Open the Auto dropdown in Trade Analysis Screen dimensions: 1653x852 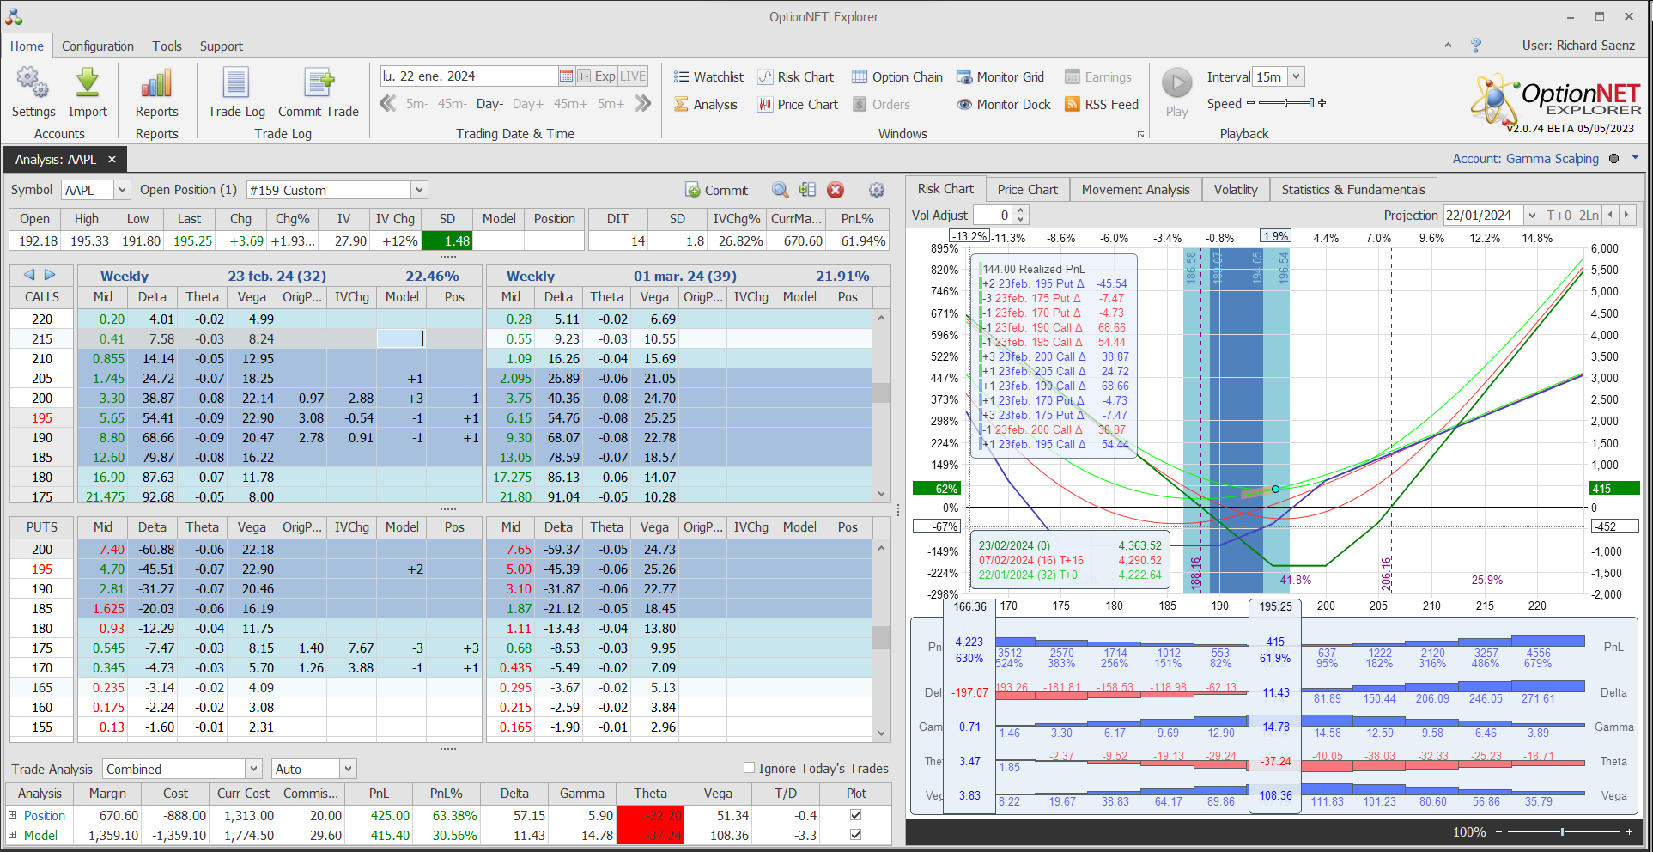[x=348, y=769]
